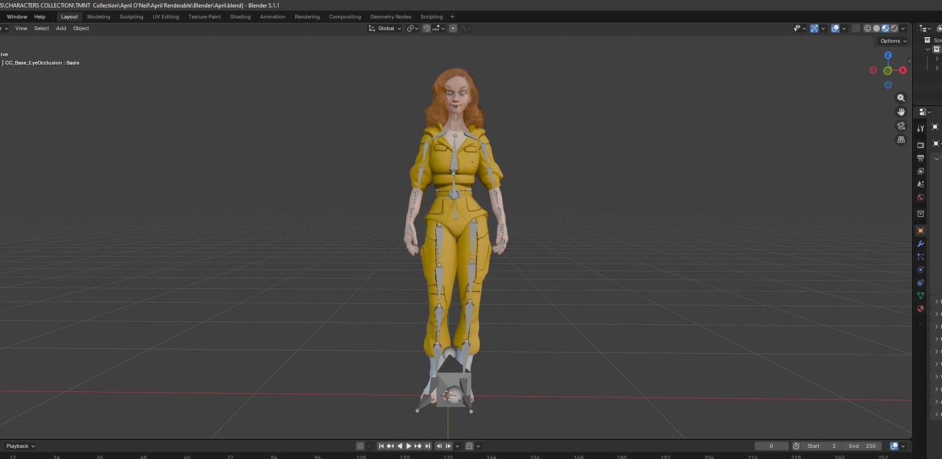This screenshot has width=942, height=459.
Task: Open the viewport Select menu
Action: coord(41,28)
